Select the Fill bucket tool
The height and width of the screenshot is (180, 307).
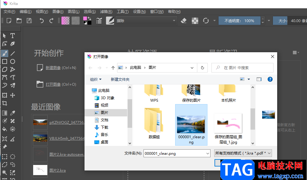point(5,129)
